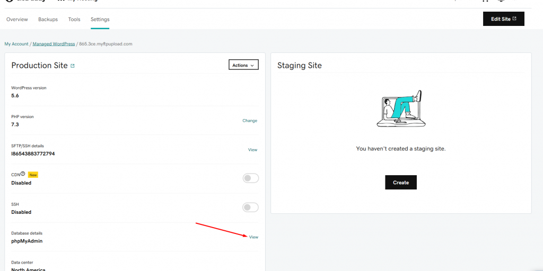Open the Actions dropdown menu
This screenshot has width=543, height=271.
pyautogui.click(x=243, y=65)
